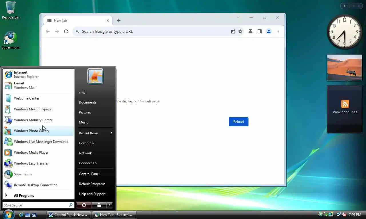Click the goldfish user account picture

click(95, 76)
